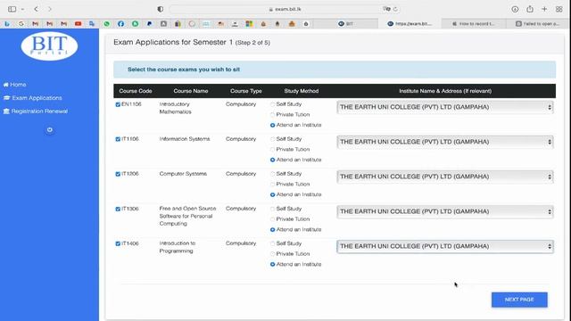Image resolution: width=571 pixels, height=321 pixels.
Task: Open the YouTube bookmark icon
Action: (78, 24)
